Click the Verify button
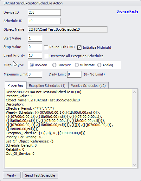 click(12, 175)
